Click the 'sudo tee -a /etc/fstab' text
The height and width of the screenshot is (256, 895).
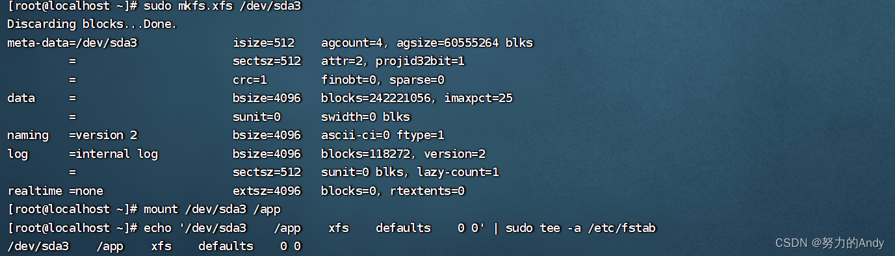coord(580,228)
